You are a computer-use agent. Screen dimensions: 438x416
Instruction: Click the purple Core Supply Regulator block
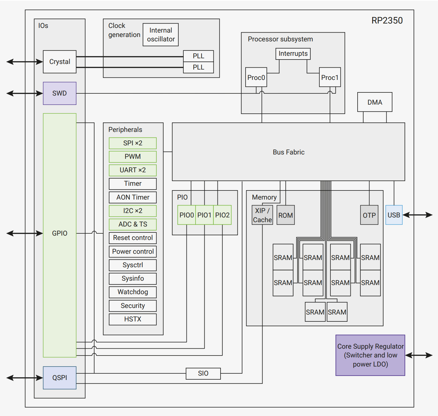click(x=370, y=355)
